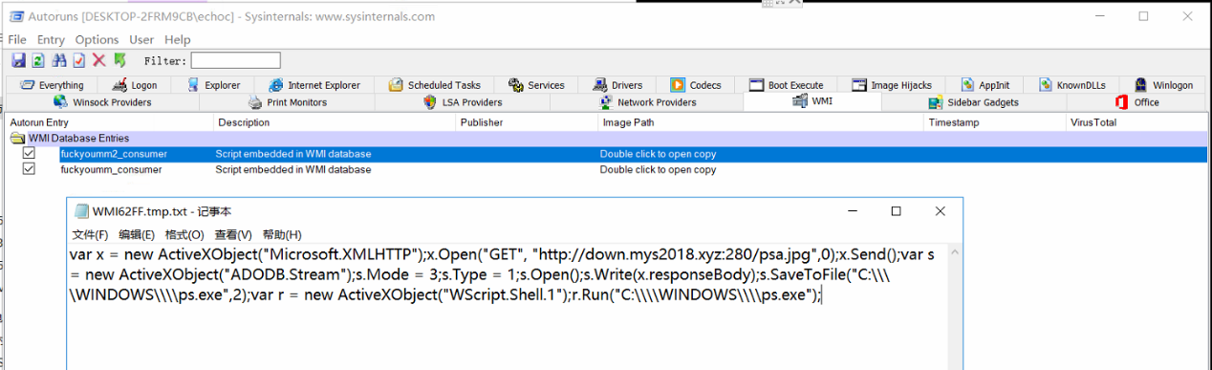Select the fuckyoumm2_consumer row

607,154
